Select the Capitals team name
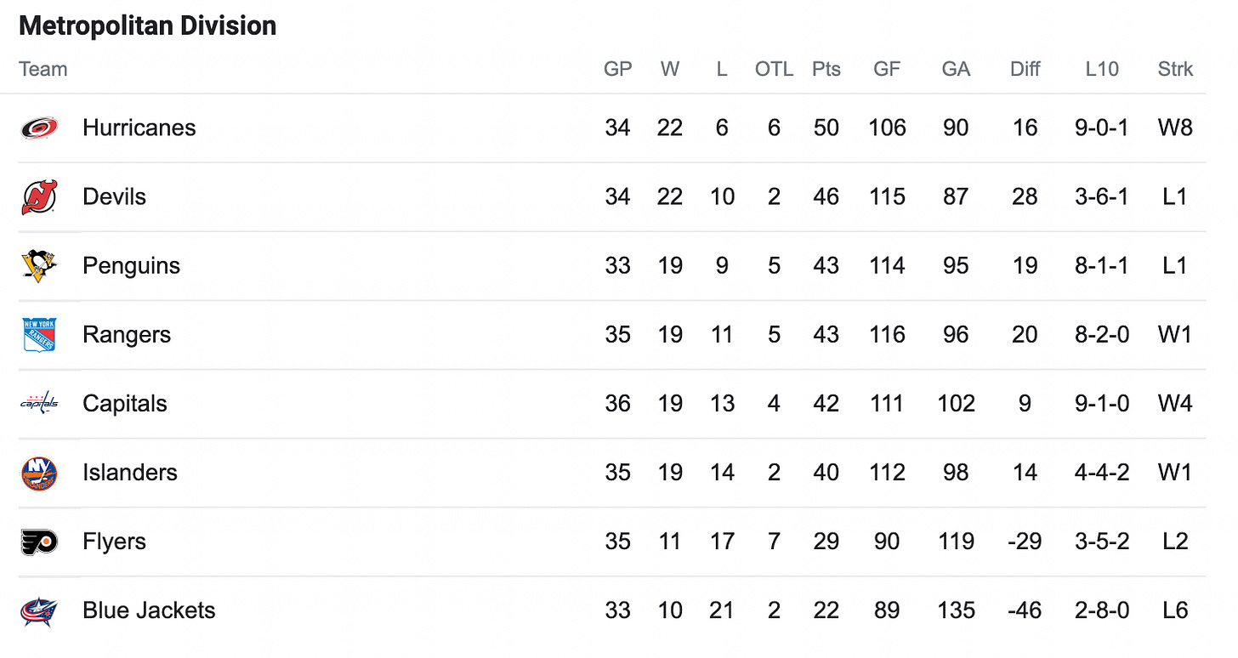The image size is (1238, 658). (x=125, y=404)
